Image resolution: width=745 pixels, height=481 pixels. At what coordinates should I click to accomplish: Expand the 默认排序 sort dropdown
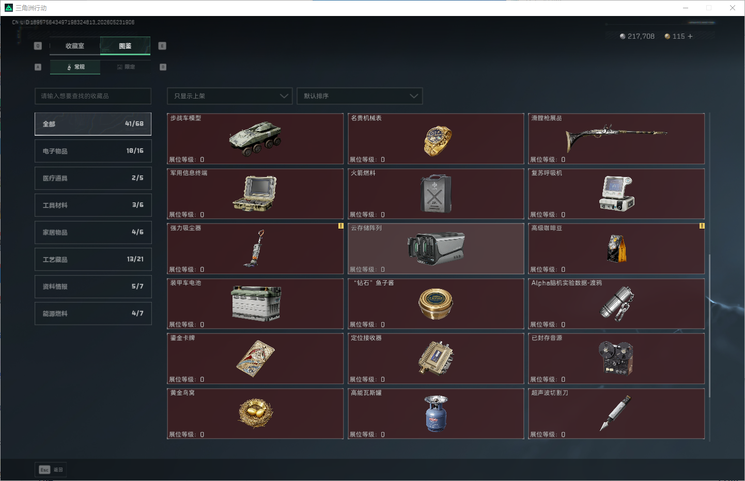[360, 96]
